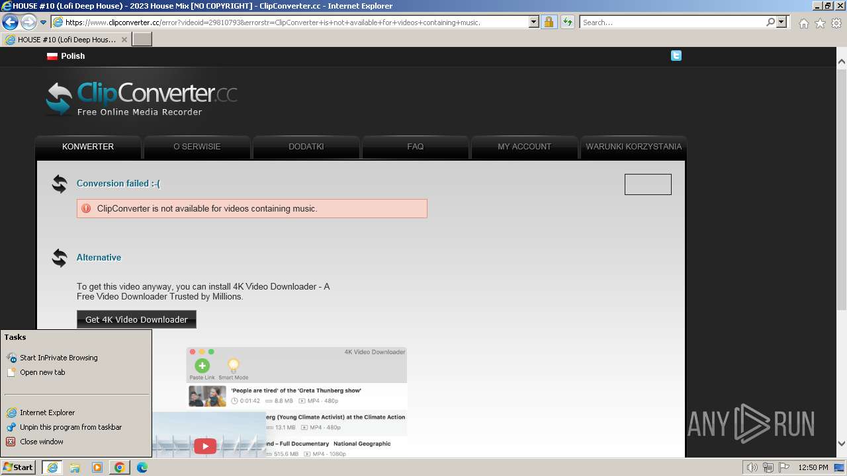
Task: Open the Twitter bird icon
Action: (676, 56)
